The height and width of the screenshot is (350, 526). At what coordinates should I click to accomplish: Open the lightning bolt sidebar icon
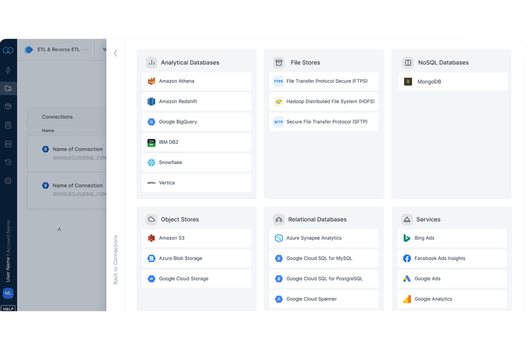(x=8, y=70)
